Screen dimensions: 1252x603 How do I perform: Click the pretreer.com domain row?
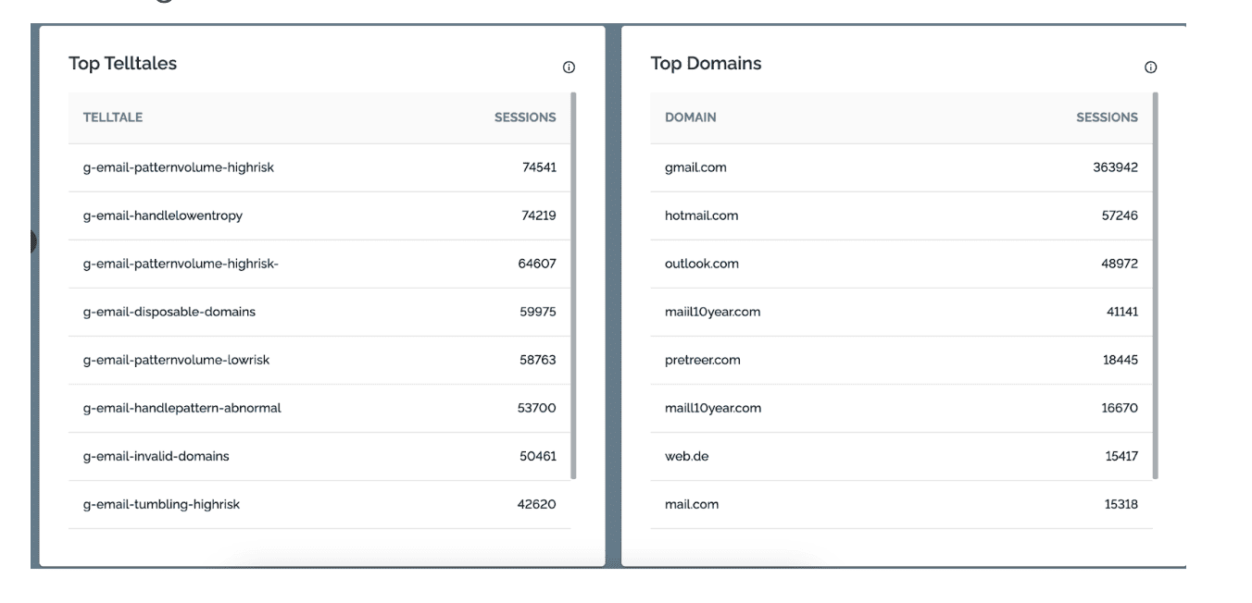pyautogui.click(x=901, y=360)
